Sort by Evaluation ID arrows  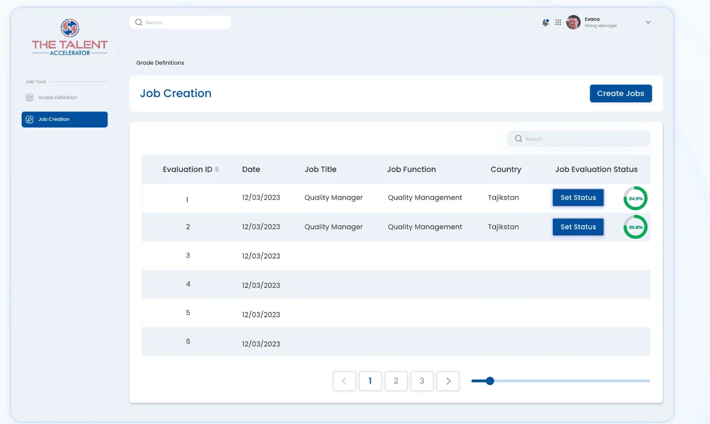[x=217, y=169]
